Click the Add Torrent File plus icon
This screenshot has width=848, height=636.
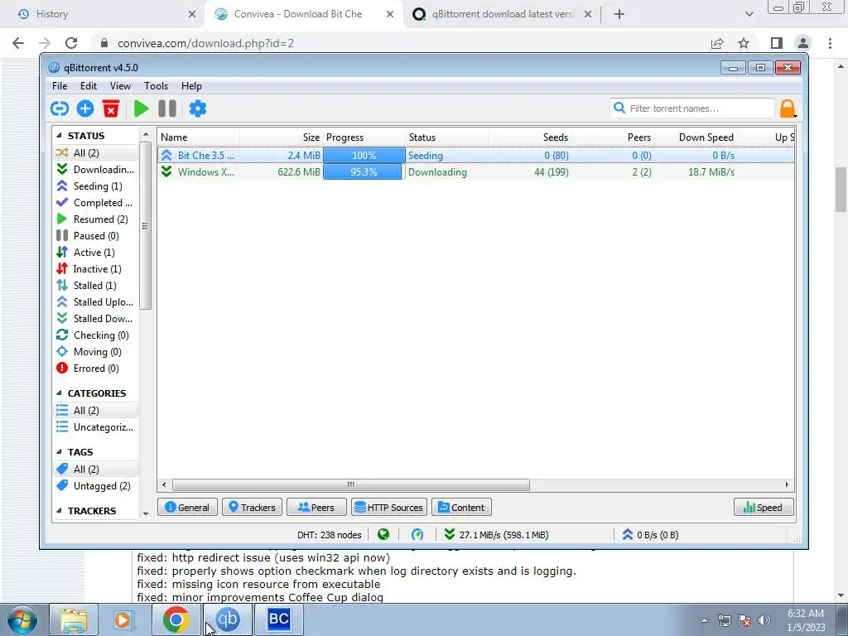[x=85, y=108]
